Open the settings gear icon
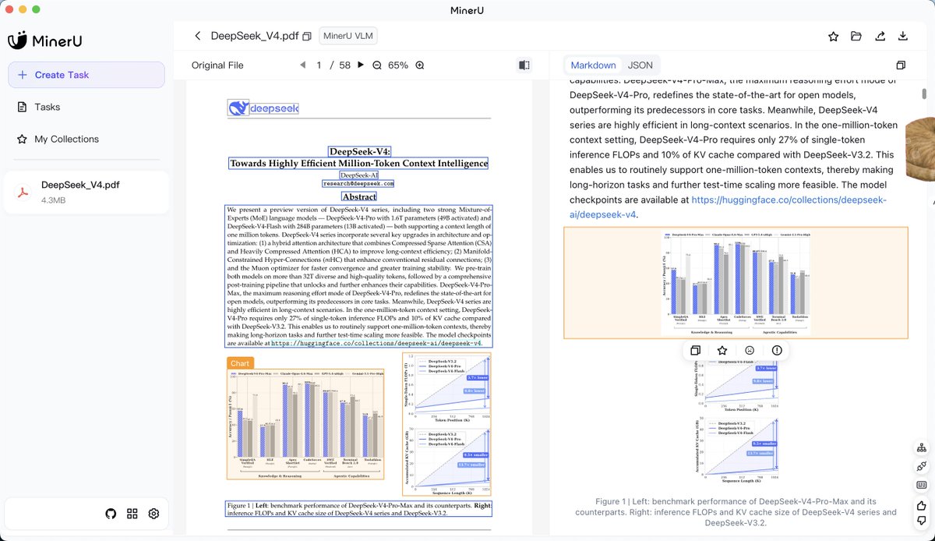Screen dimensions: 935x541 [153, 514]
